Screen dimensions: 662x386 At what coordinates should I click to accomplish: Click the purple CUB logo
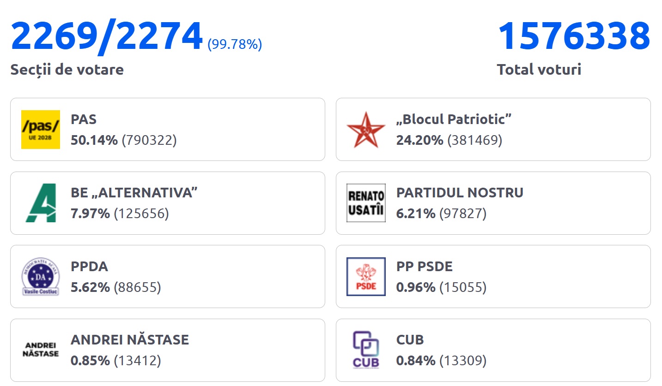(366, 350)
